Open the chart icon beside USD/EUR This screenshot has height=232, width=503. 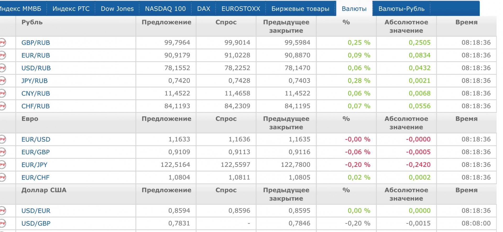click(x=3, y=211)
